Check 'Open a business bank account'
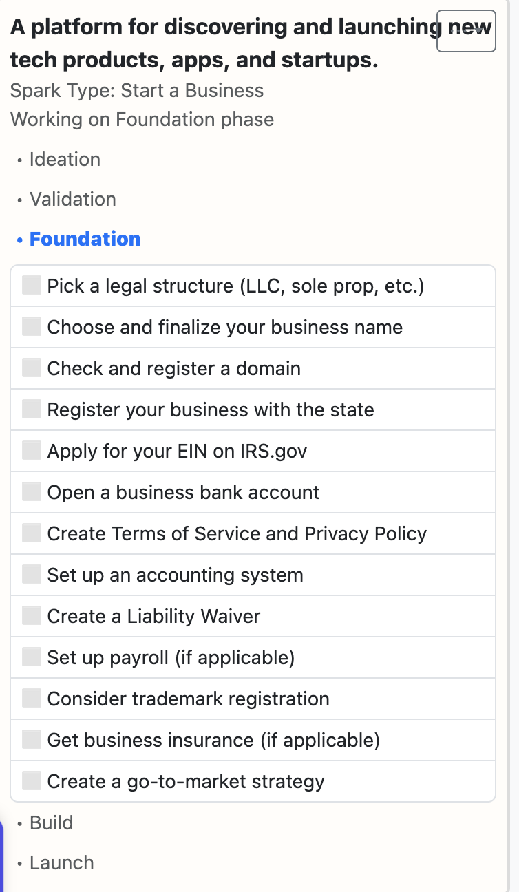This screenshot has width=519, height=892. point(32,491)
